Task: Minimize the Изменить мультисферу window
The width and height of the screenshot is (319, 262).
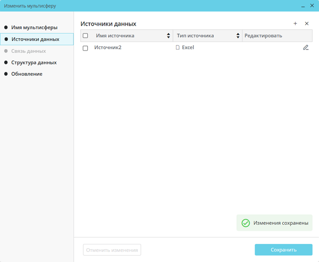Action: click(x=303, y=6)
